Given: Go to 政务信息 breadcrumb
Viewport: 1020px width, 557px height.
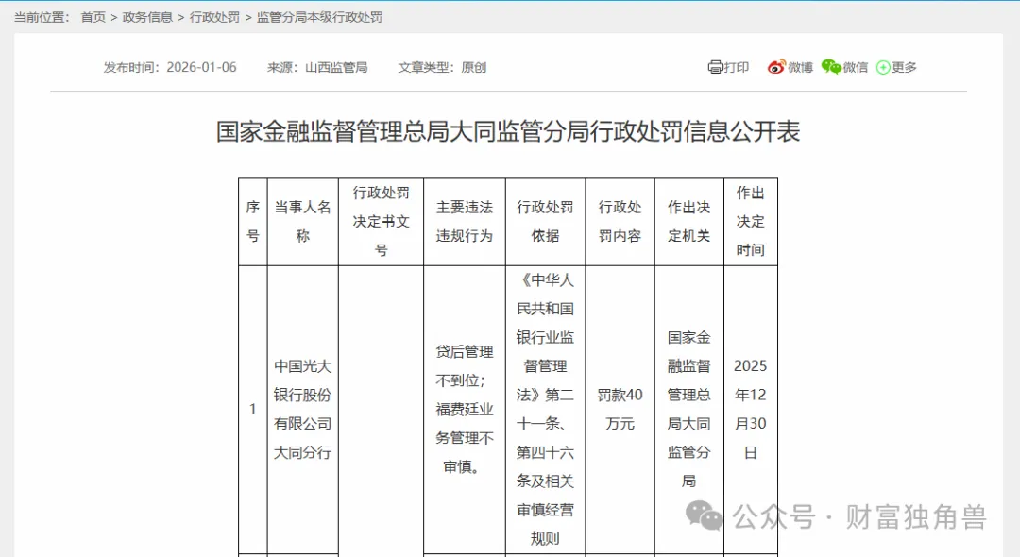Looking at the screenshot, I should coord(147,18).
